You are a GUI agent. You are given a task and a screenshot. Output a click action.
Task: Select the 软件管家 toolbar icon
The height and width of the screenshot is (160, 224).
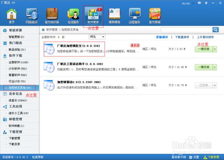pyautogui.click(x=93, y=16)
